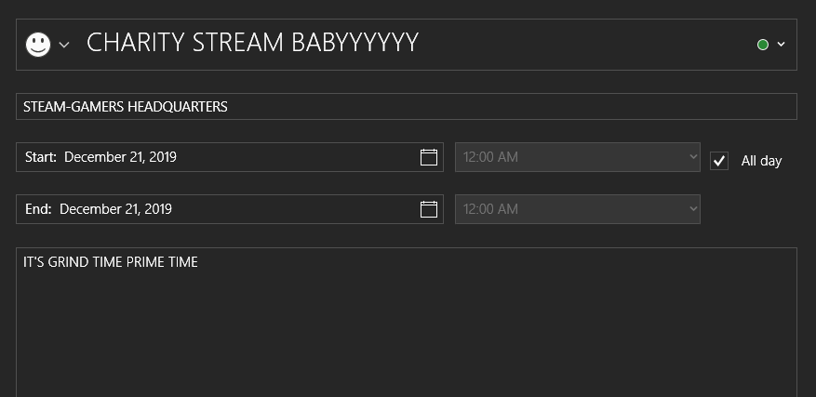Uncheck the All day checkbox
The width and height of the screenshot is (816, 397).
pos(719,161)
